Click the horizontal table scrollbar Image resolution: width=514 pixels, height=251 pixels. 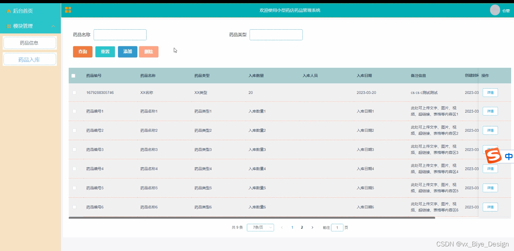[252, 218]
